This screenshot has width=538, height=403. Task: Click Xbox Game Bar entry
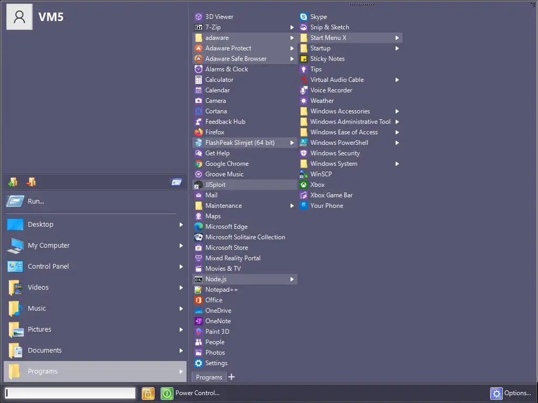(x=349, y=195)
